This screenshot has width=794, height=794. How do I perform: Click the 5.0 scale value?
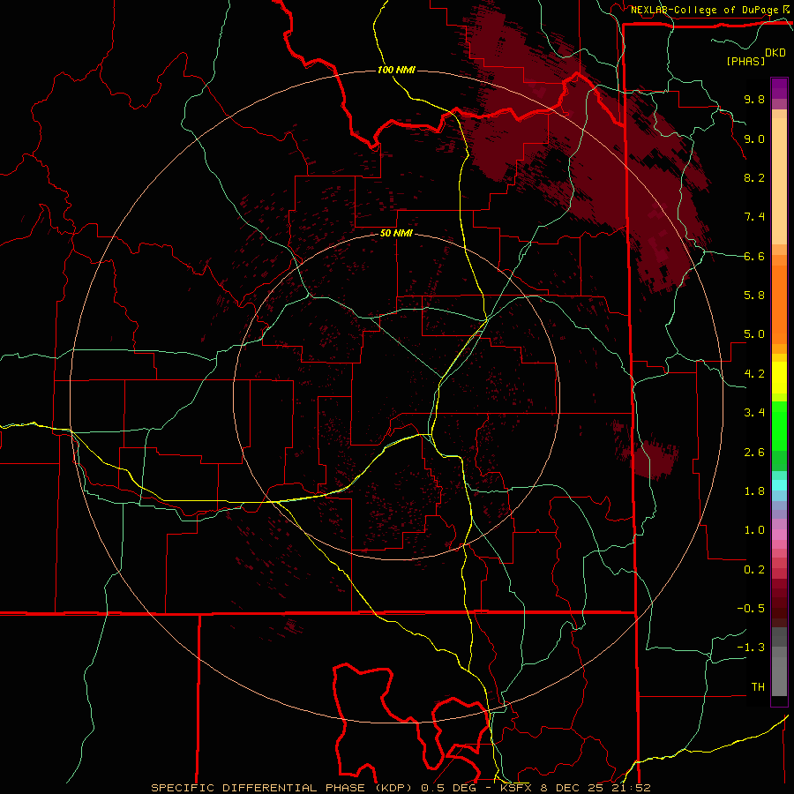tap(754, 334)
